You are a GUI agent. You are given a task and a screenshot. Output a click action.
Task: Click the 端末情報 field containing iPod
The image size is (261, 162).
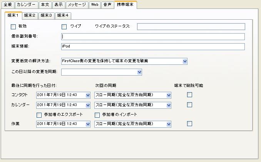pyautogui.click(x=153, y=47)
